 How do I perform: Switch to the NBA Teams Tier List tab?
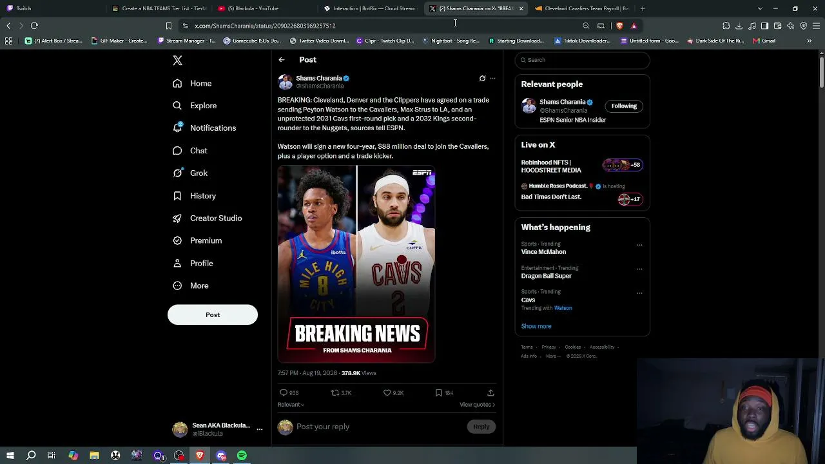[x=159, y=8]
